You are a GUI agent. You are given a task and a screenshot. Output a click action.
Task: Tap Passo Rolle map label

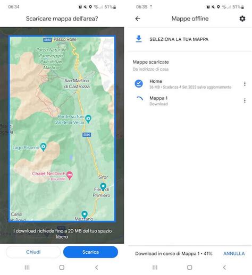(x=65, y=39)
